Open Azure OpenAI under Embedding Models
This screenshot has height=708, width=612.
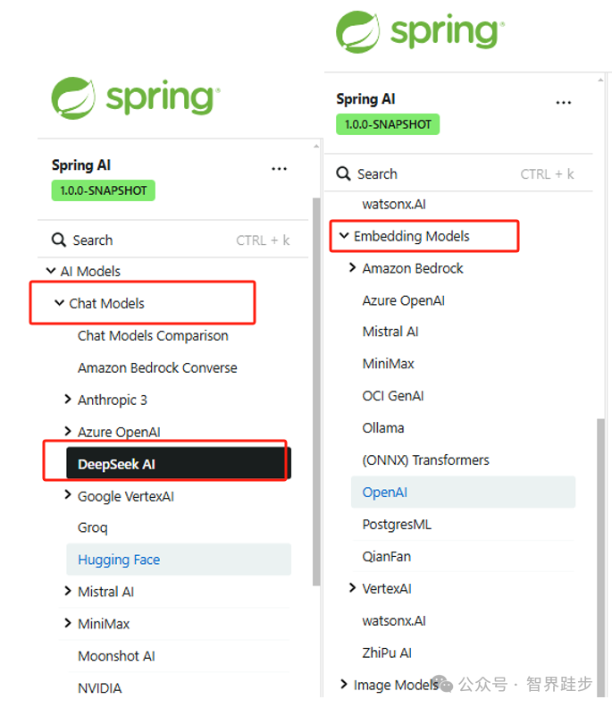coord(404,300)
